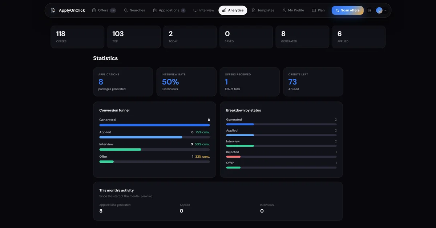Click the Rejected label in Breakdown
Viewport: 436px width, 228px height.
233,152
